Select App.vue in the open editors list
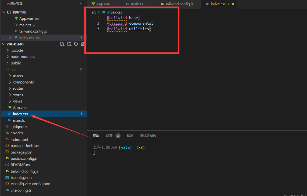Image resolution: width=307 pixels, height=196 pixels. [26, 19]
